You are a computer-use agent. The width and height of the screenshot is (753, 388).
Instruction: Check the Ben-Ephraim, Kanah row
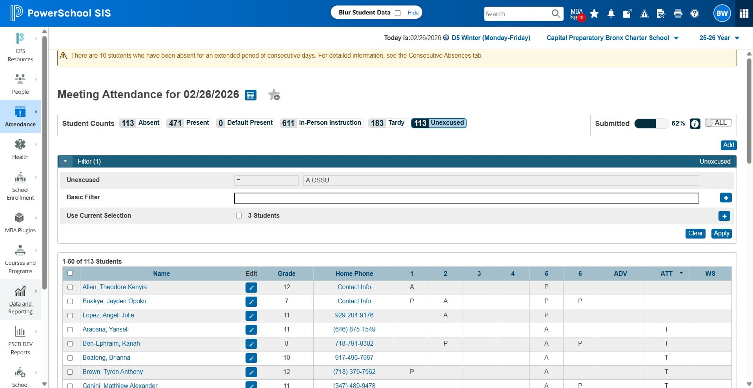click(x=70, y=344)
